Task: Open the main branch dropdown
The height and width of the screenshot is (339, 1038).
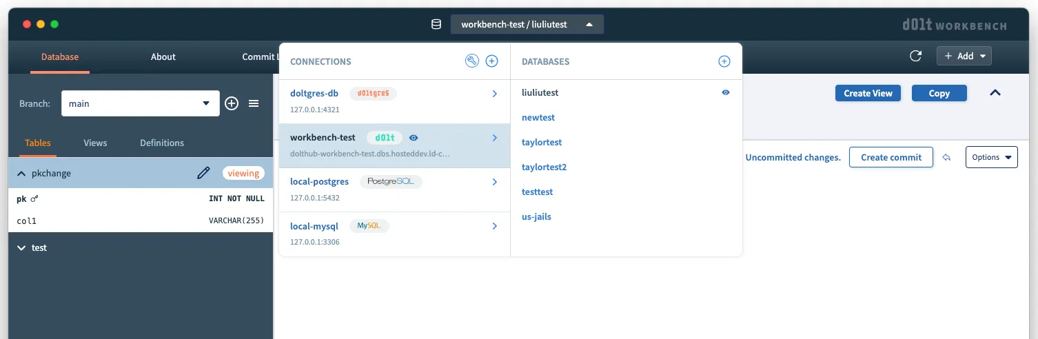Action: (x=140, y=103)
